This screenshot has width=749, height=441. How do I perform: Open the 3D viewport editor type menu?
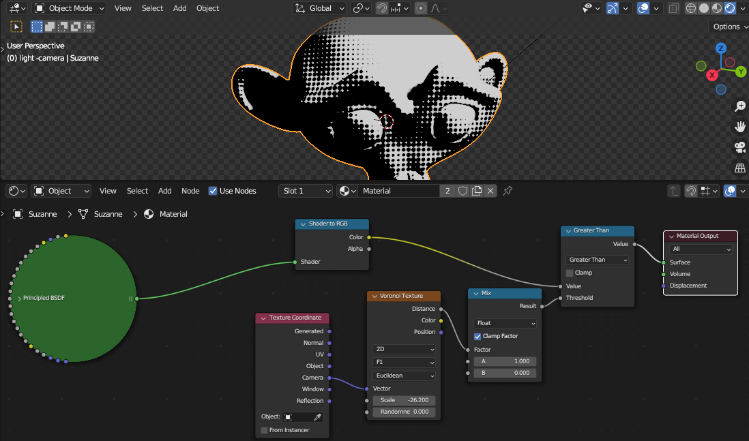click(x=18, y=8)
